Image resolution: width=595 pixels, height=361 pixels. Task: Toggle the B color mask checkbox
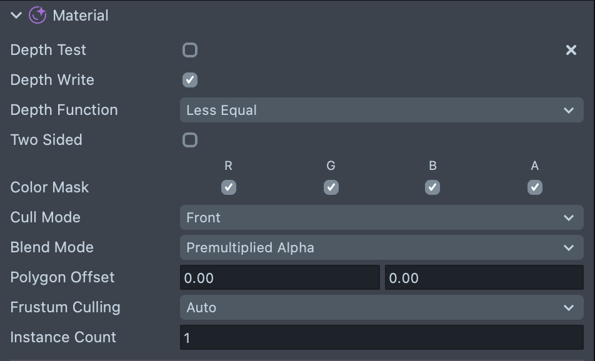[432, 187]
